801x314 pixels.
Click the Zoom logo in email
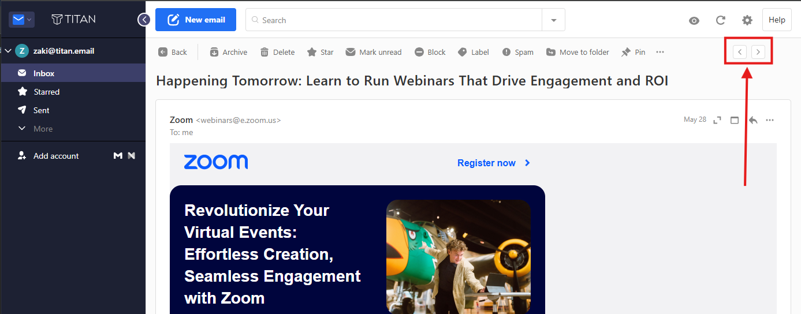tap(215, 162)
